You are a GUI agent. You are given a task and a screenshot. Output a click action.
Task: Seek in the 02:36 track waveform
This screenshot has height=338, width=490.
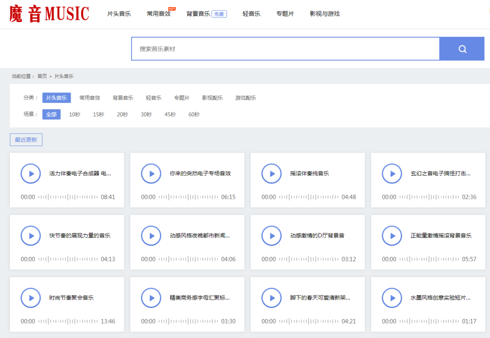pyautogui.click(x=429, y=197)
